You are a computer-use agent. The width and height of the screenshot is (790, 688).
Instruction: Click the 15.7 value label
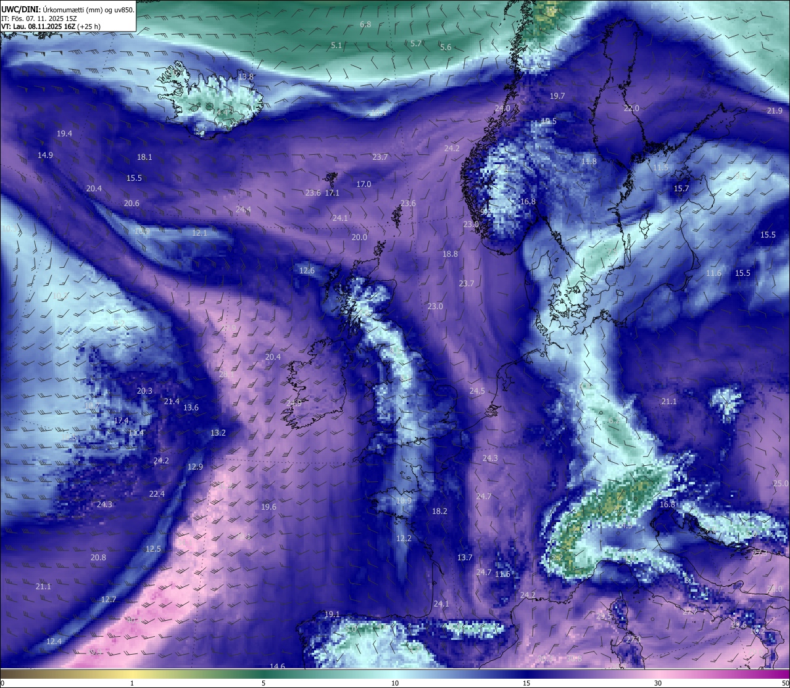coord(681,189)
